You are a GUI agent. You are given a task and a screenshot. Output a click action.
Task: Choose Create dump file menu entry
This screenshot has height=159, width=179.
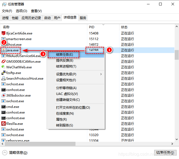(76, 100)
